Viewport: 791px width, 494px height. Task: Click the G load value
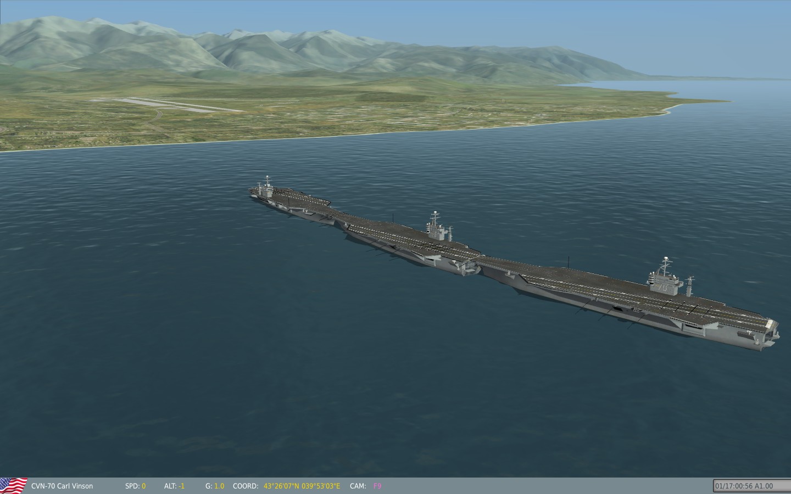(215, 486)
